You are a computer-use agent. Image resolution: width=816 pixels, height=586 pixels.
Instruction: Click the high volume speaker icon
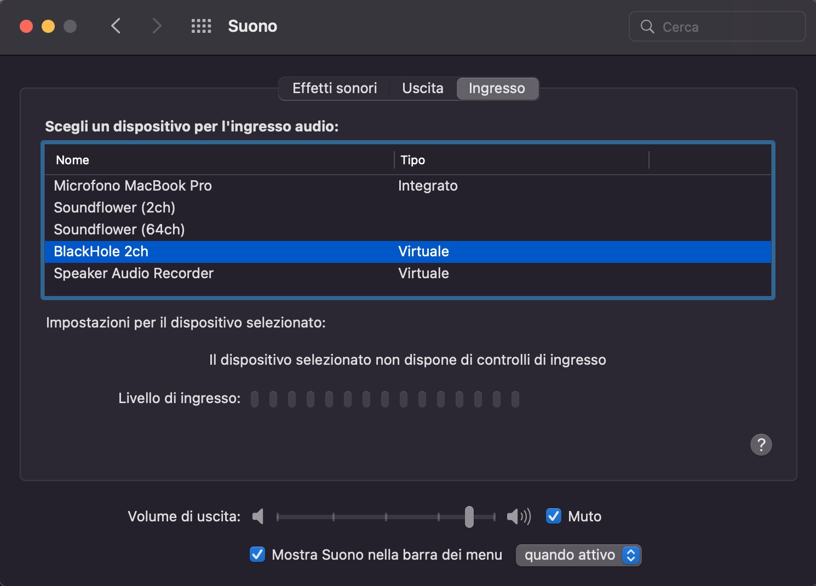point(519,516)
